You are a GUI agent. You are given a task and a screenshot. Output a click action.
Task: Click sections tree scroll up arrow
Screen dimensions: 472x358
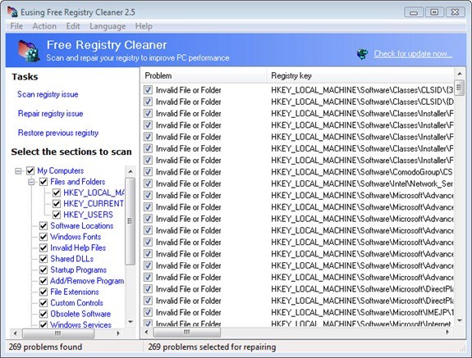coord(131,171)
